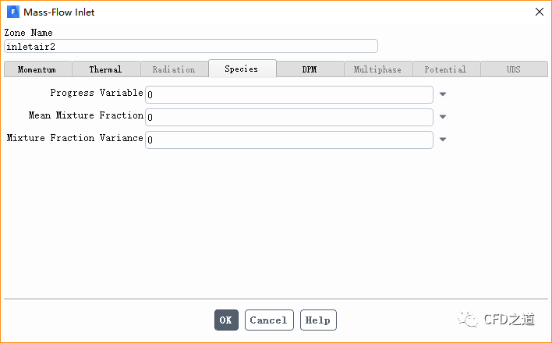
Task: Select the Multiphase tab
Action: click(x=377, y=69)
